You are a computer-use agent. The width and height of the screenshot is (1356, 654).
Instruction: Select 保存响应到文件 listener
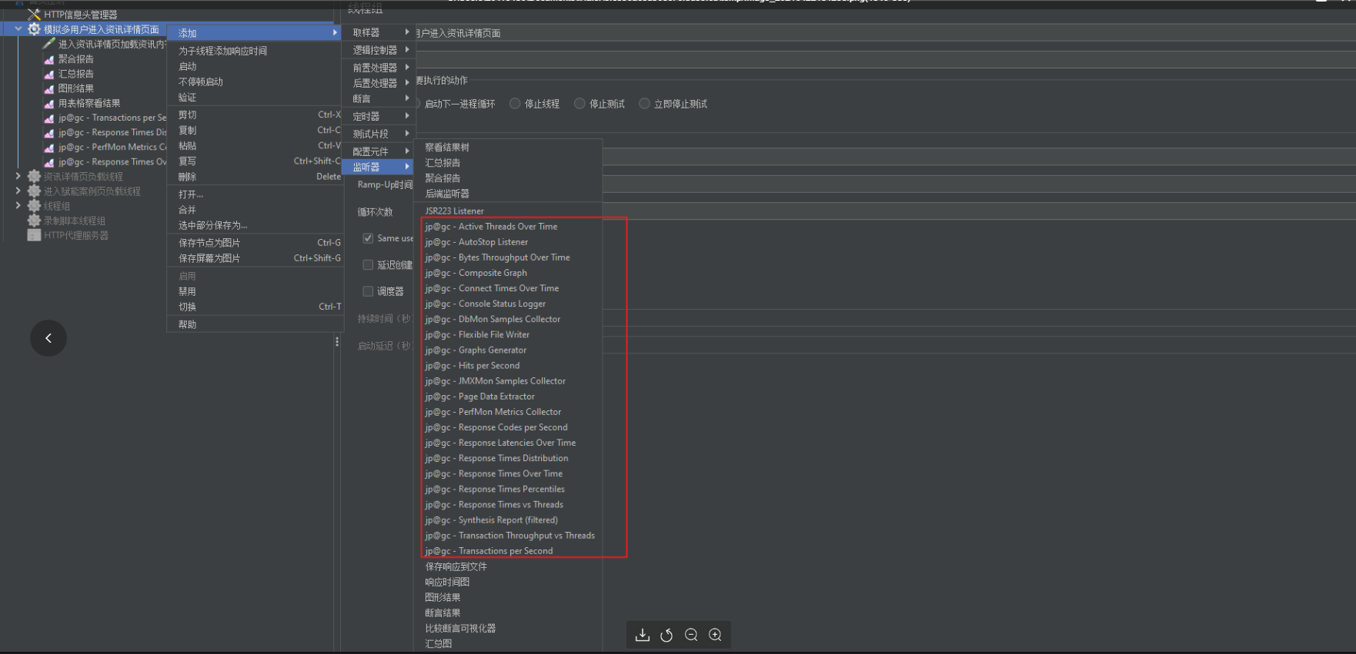coord(509,566)
